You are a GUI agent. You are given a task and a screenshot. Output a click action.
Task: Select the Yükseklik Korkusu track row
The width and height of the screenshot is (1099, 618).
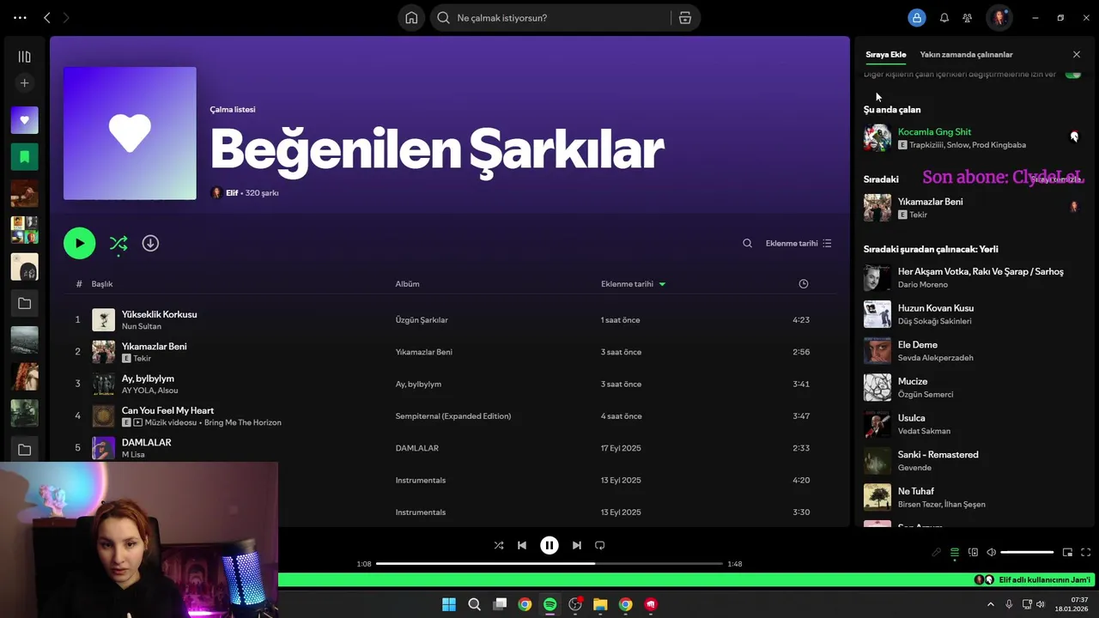450,320
